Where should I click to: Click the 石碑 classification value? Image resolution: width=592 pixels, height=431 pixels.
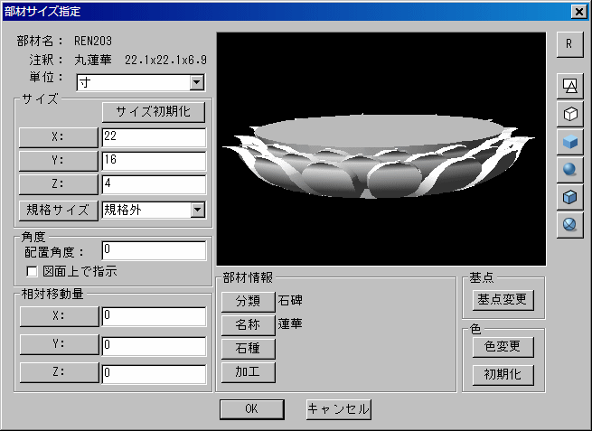click(290, 300)
